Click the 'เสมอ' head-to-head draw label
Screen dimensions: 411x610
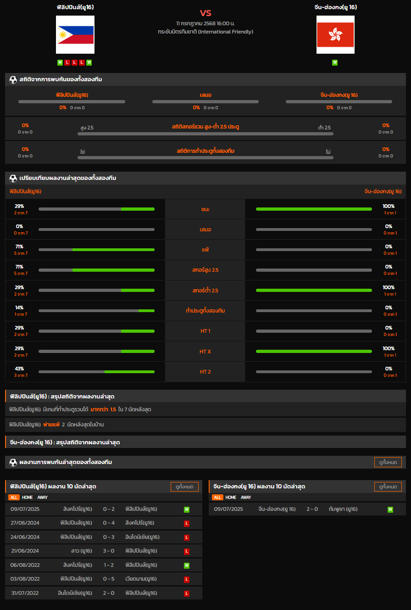(205, 95)
